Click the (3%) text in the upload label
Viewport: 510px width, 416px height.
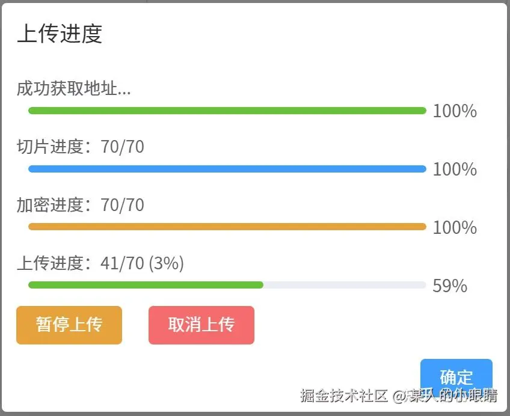click(x=166, y=263)
